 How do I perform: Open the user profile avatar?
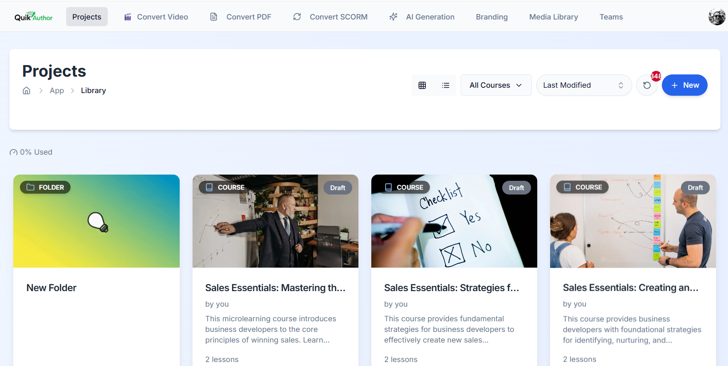[716, 17]
